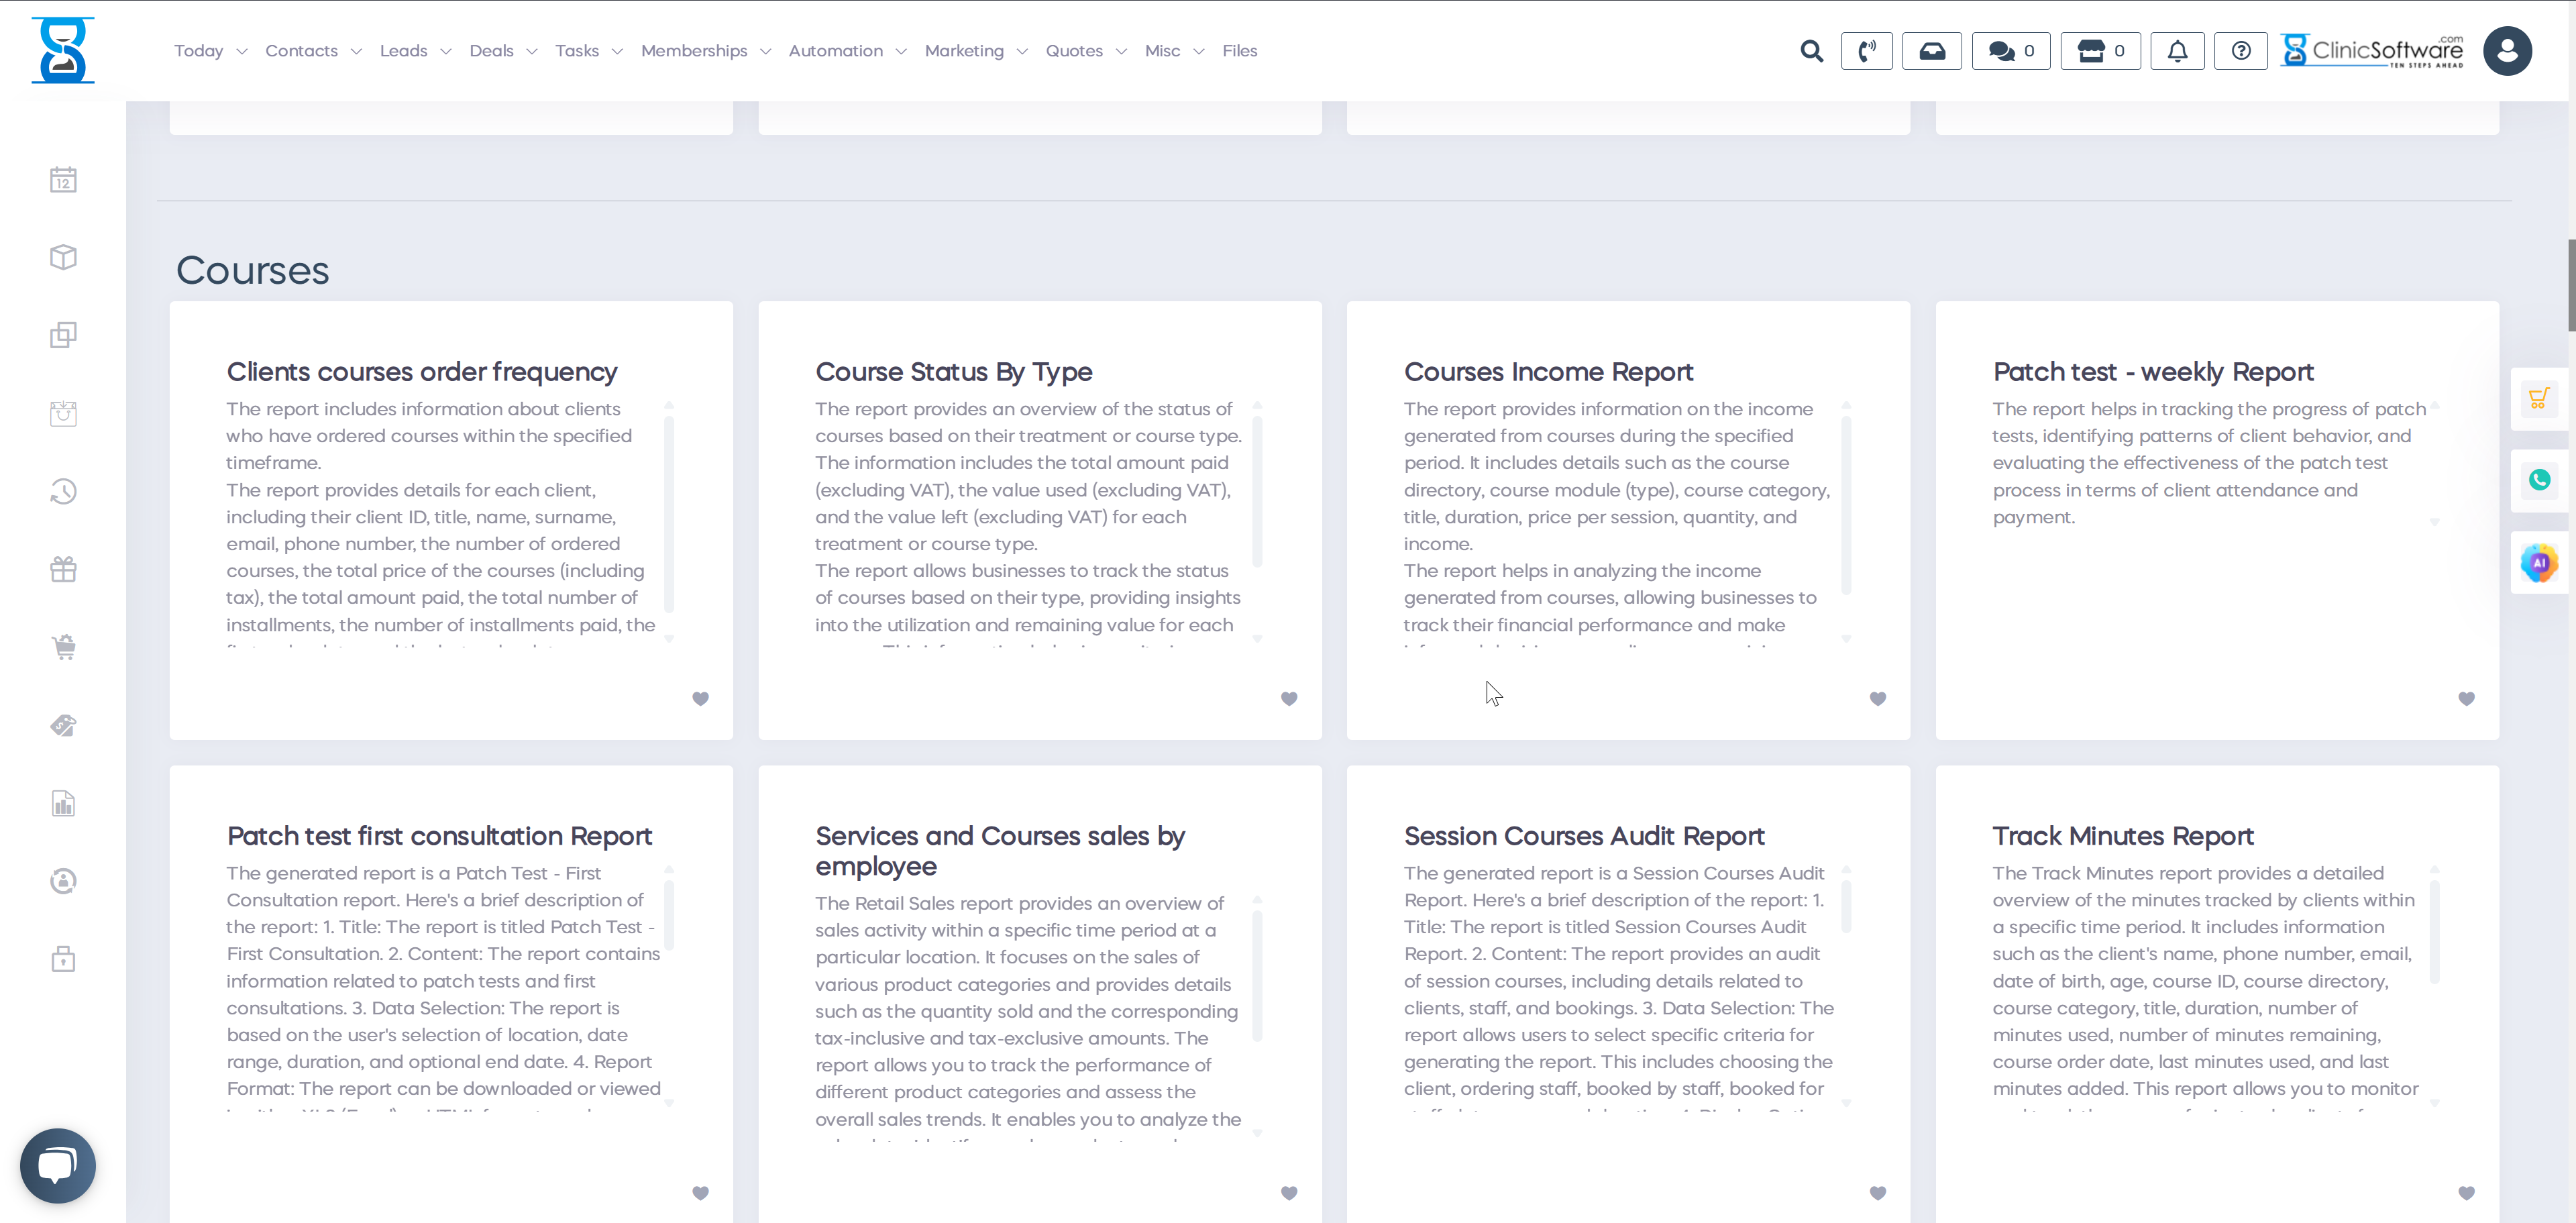The height and width of the screenshot is (1223, 2576).
Task: Expand the Quotes dropdown
Action: pyautogui.click(x=1074, y=50)
